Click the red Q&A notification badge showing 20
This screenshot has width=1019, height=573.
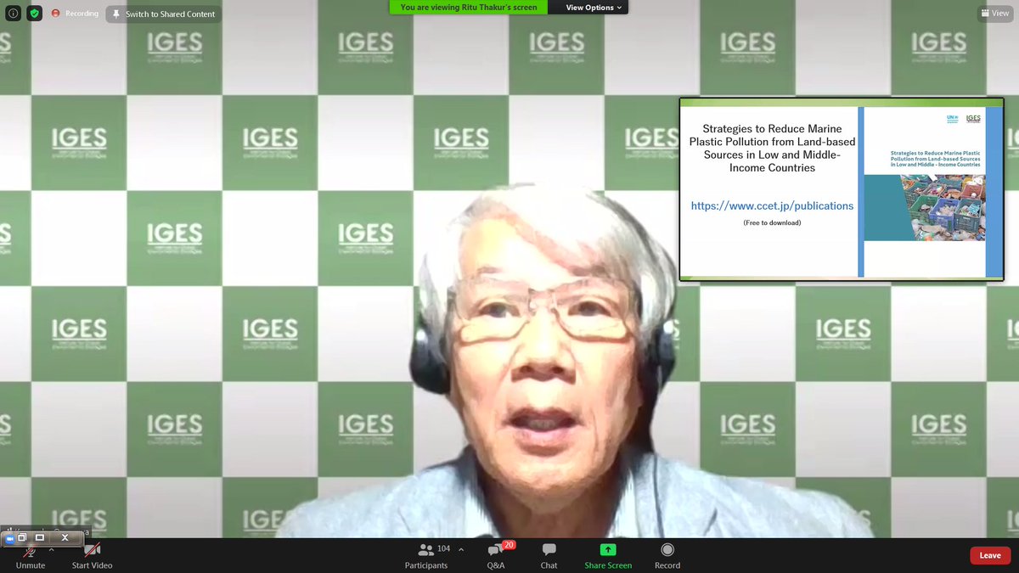[x=509, y=544]
